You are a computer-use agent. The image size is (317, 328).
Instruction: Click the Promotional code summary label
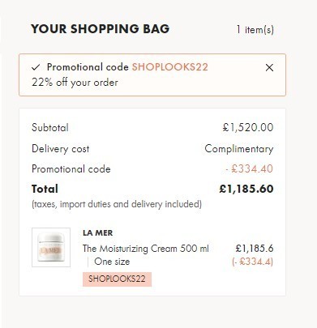coord(71,169)
